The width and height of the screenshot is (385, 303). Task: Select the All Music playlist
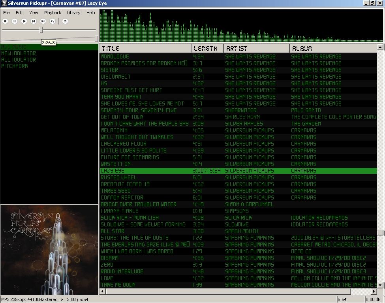(49, 47)
